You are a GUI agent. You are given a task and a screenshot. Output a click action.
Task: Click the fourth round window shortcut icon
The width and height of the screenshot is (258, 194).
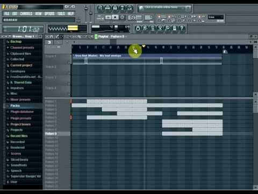[x=123, y=8]
